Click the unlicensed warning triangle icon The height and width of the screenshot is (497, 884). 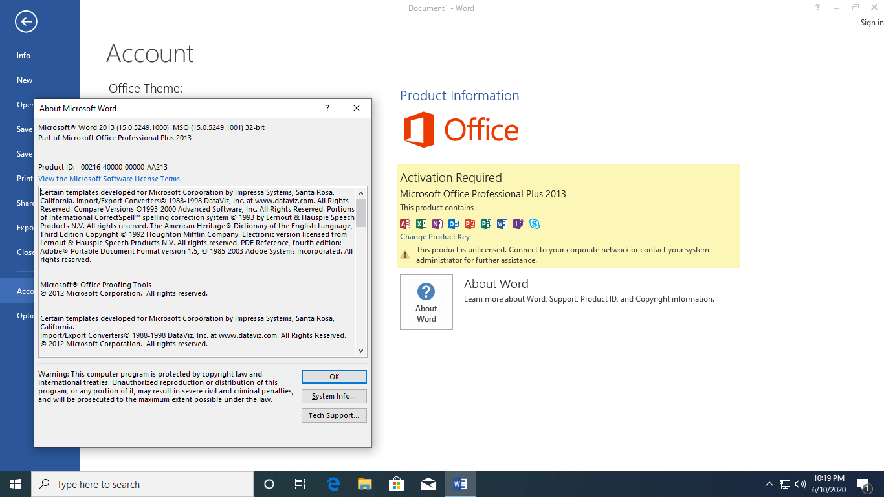[405, 255]
